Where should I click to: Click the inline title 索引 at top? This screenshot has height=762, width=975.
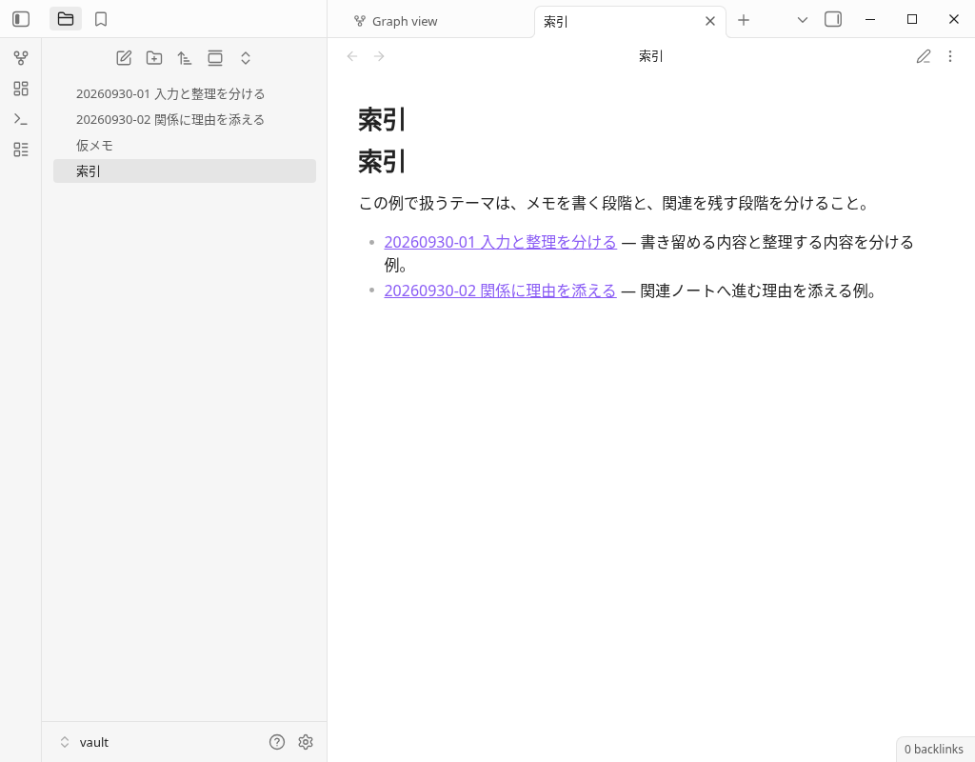(x=382, y=119)
